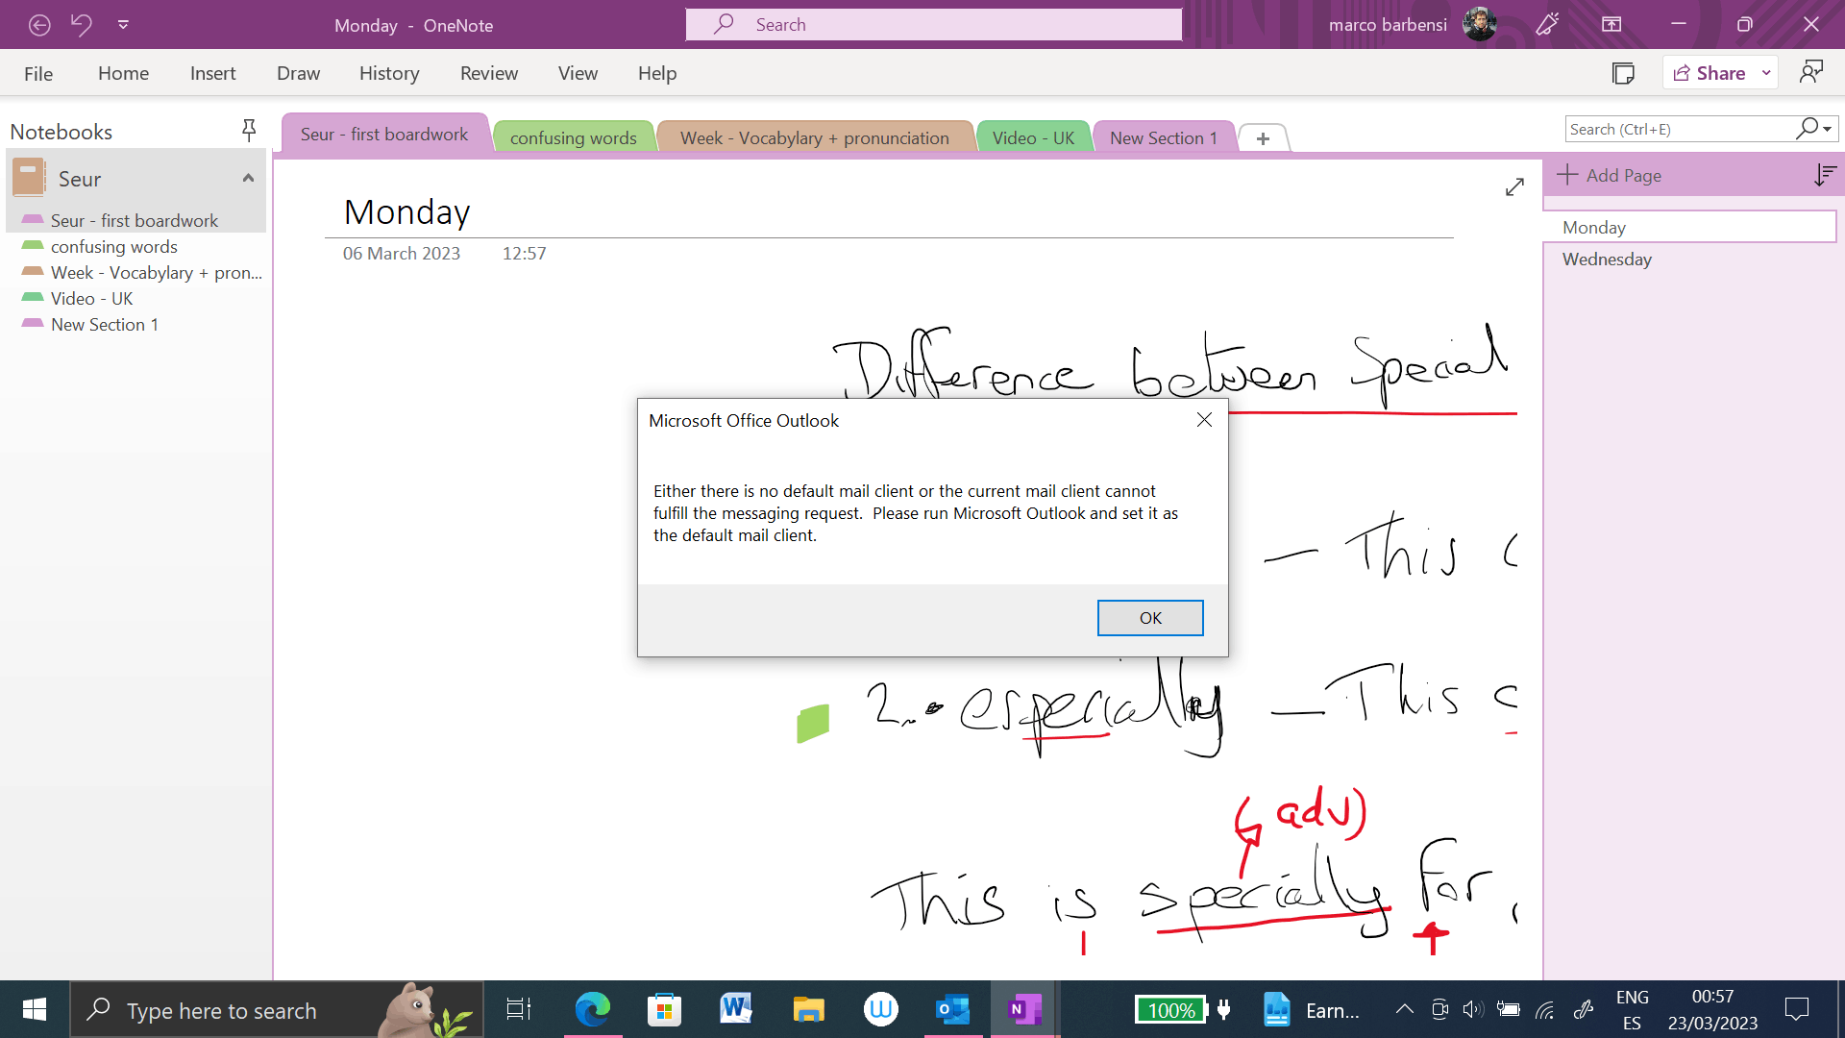1845x1038 pixels.
Task: Click the Back arrow in title bar
Action: pos(39,25)
